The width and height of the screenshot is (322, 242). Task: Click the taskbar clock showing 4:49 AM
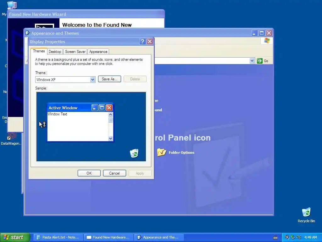click(x=310, y=237)
